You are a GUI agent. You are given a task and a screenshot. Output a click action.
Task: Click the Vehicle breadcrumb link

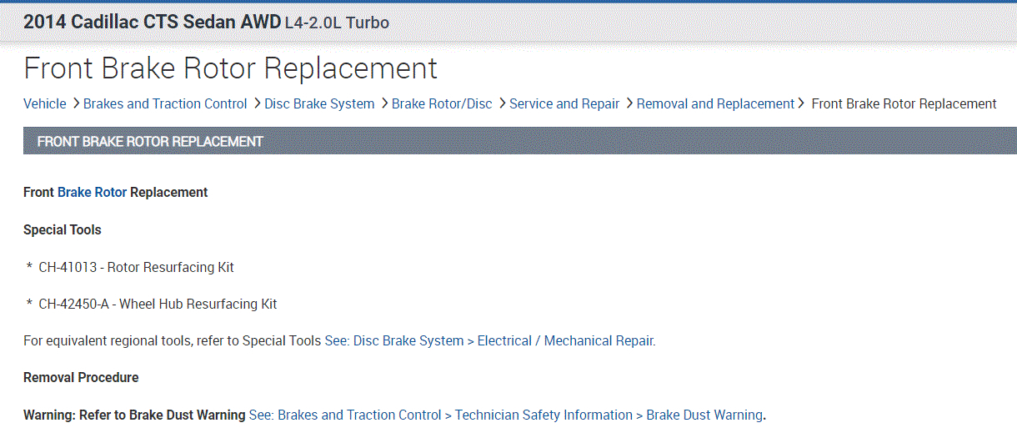45,104
